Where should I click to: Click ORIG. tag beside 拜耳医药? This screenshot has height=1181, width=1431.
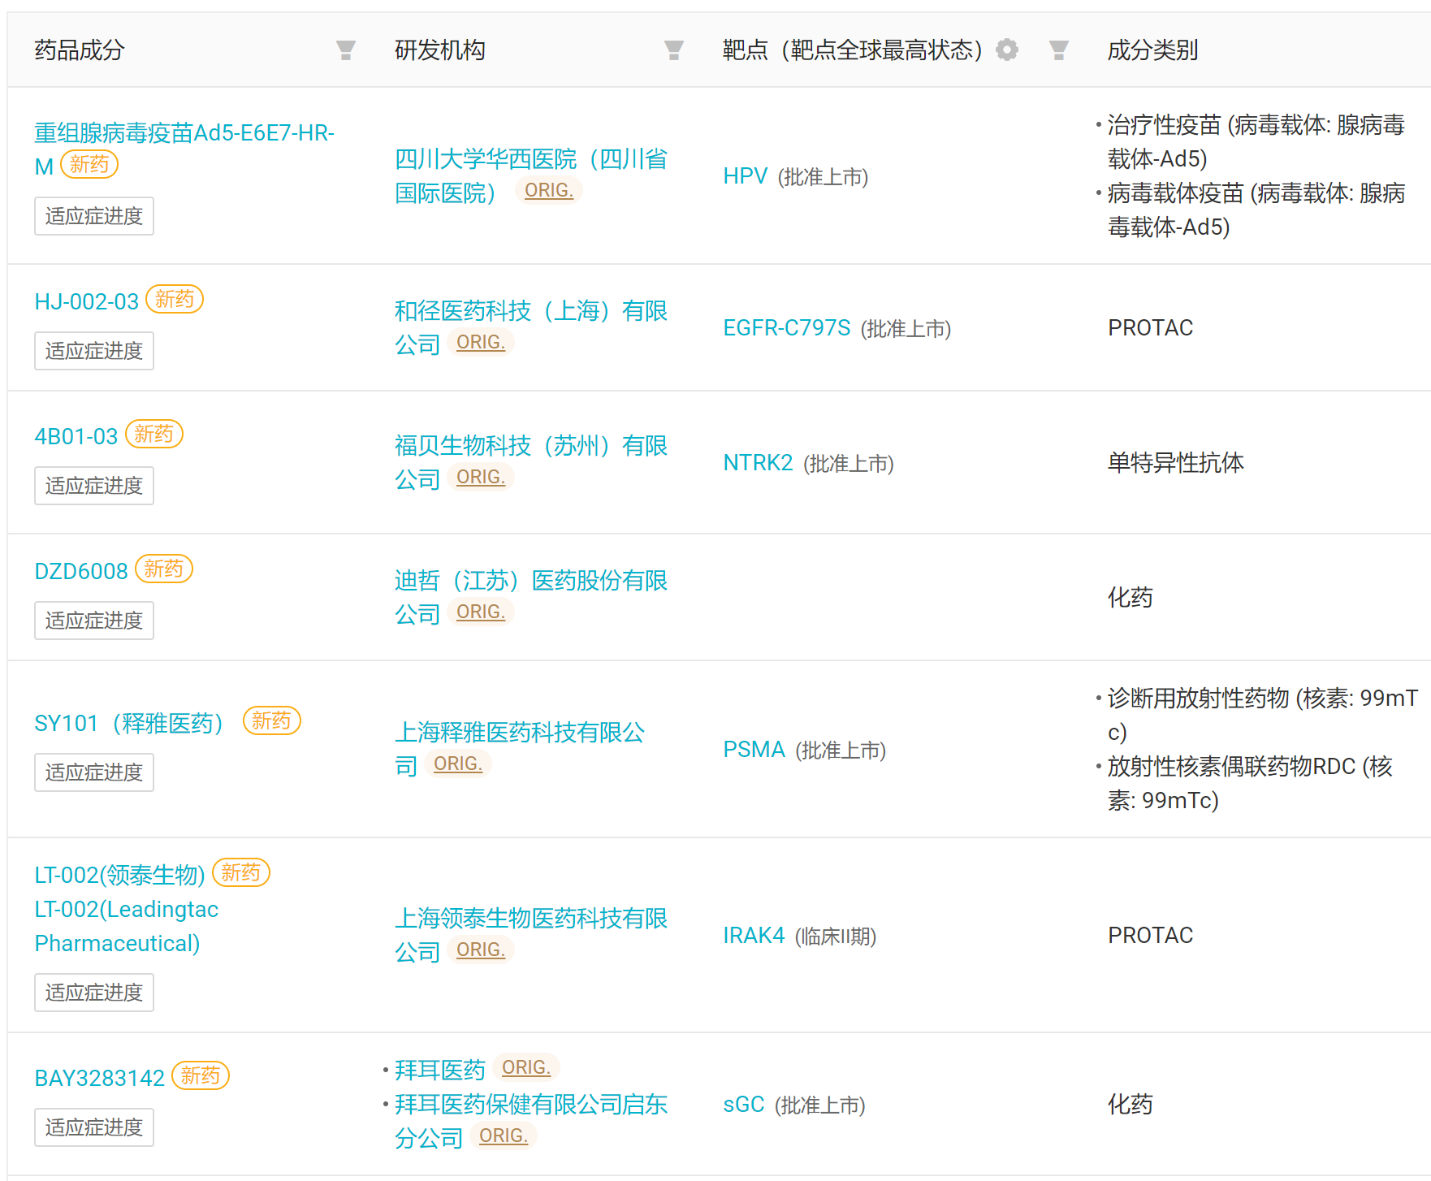tap(526, 1068)
